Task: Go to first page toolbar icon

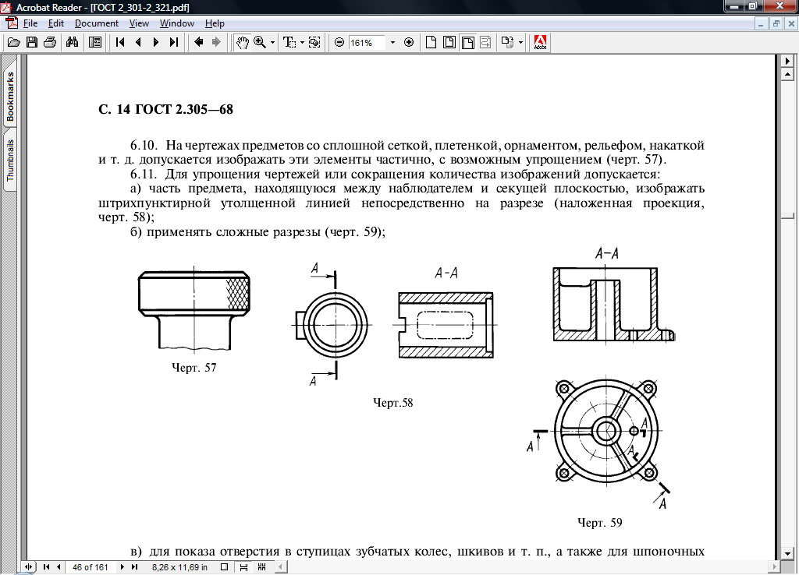Action: pyautogui.click(x=120, y=42)
